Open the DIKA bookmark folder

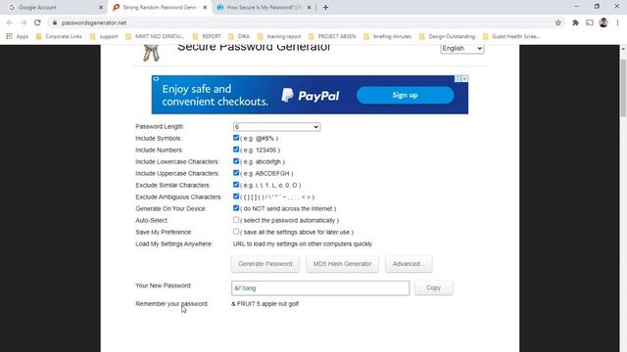click(239, 36)
